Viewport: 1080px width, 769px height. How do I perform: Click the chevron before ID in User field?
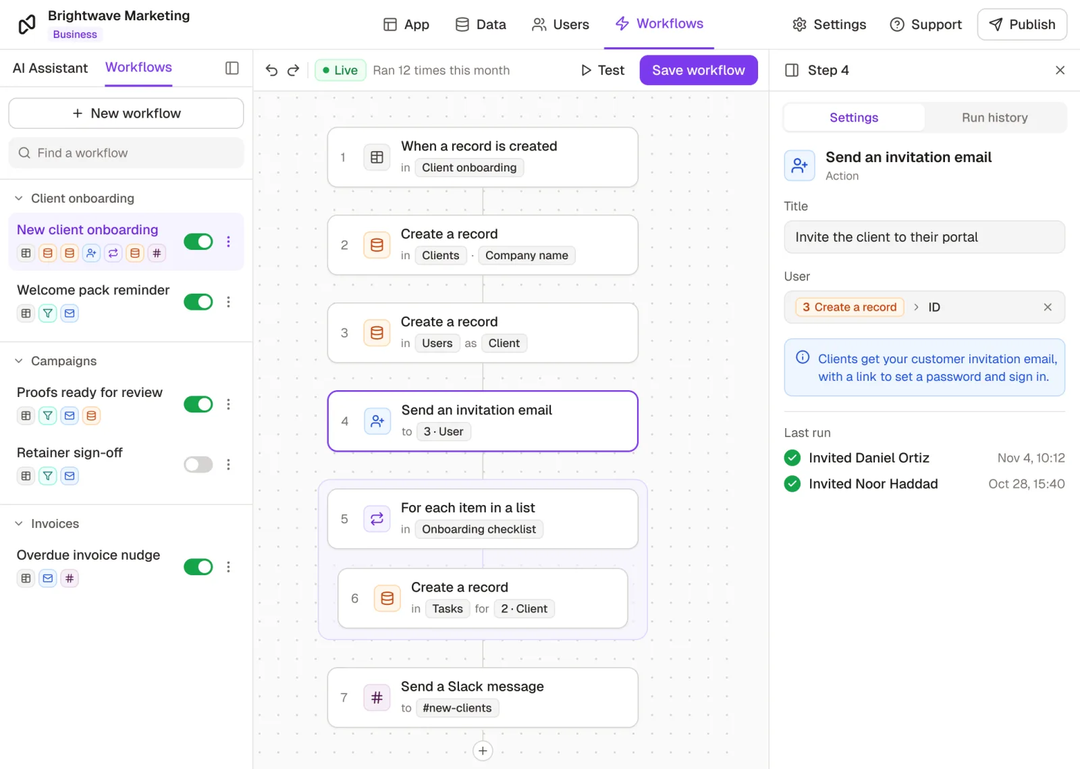(916, 307)
